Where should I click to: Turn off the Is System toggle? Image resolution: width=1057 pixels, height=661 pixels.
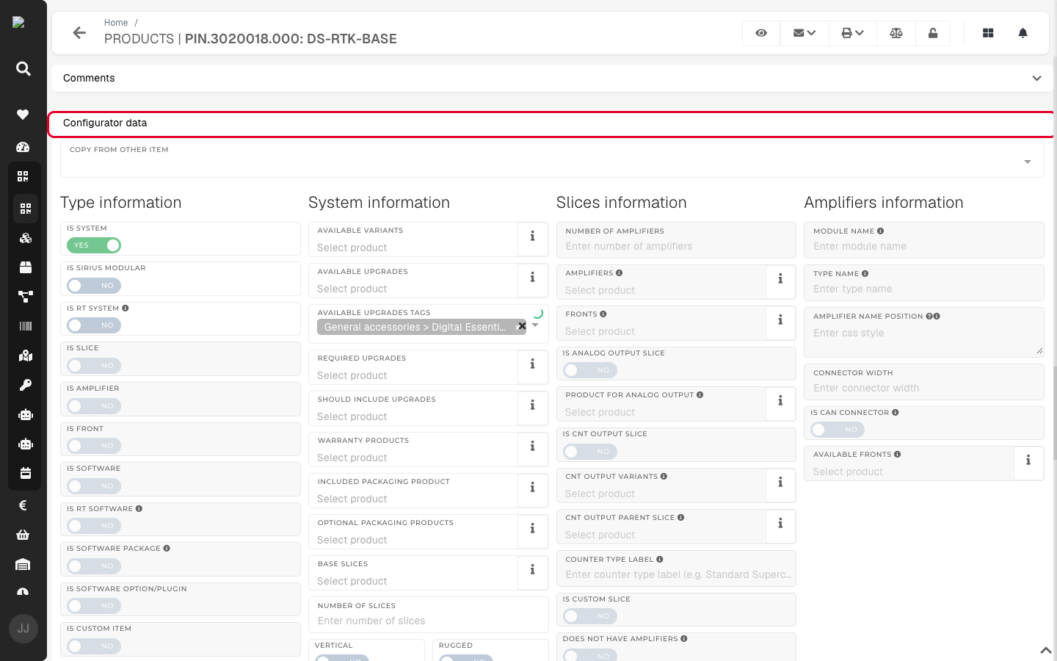pyautogui.click(x=94, y=245)
